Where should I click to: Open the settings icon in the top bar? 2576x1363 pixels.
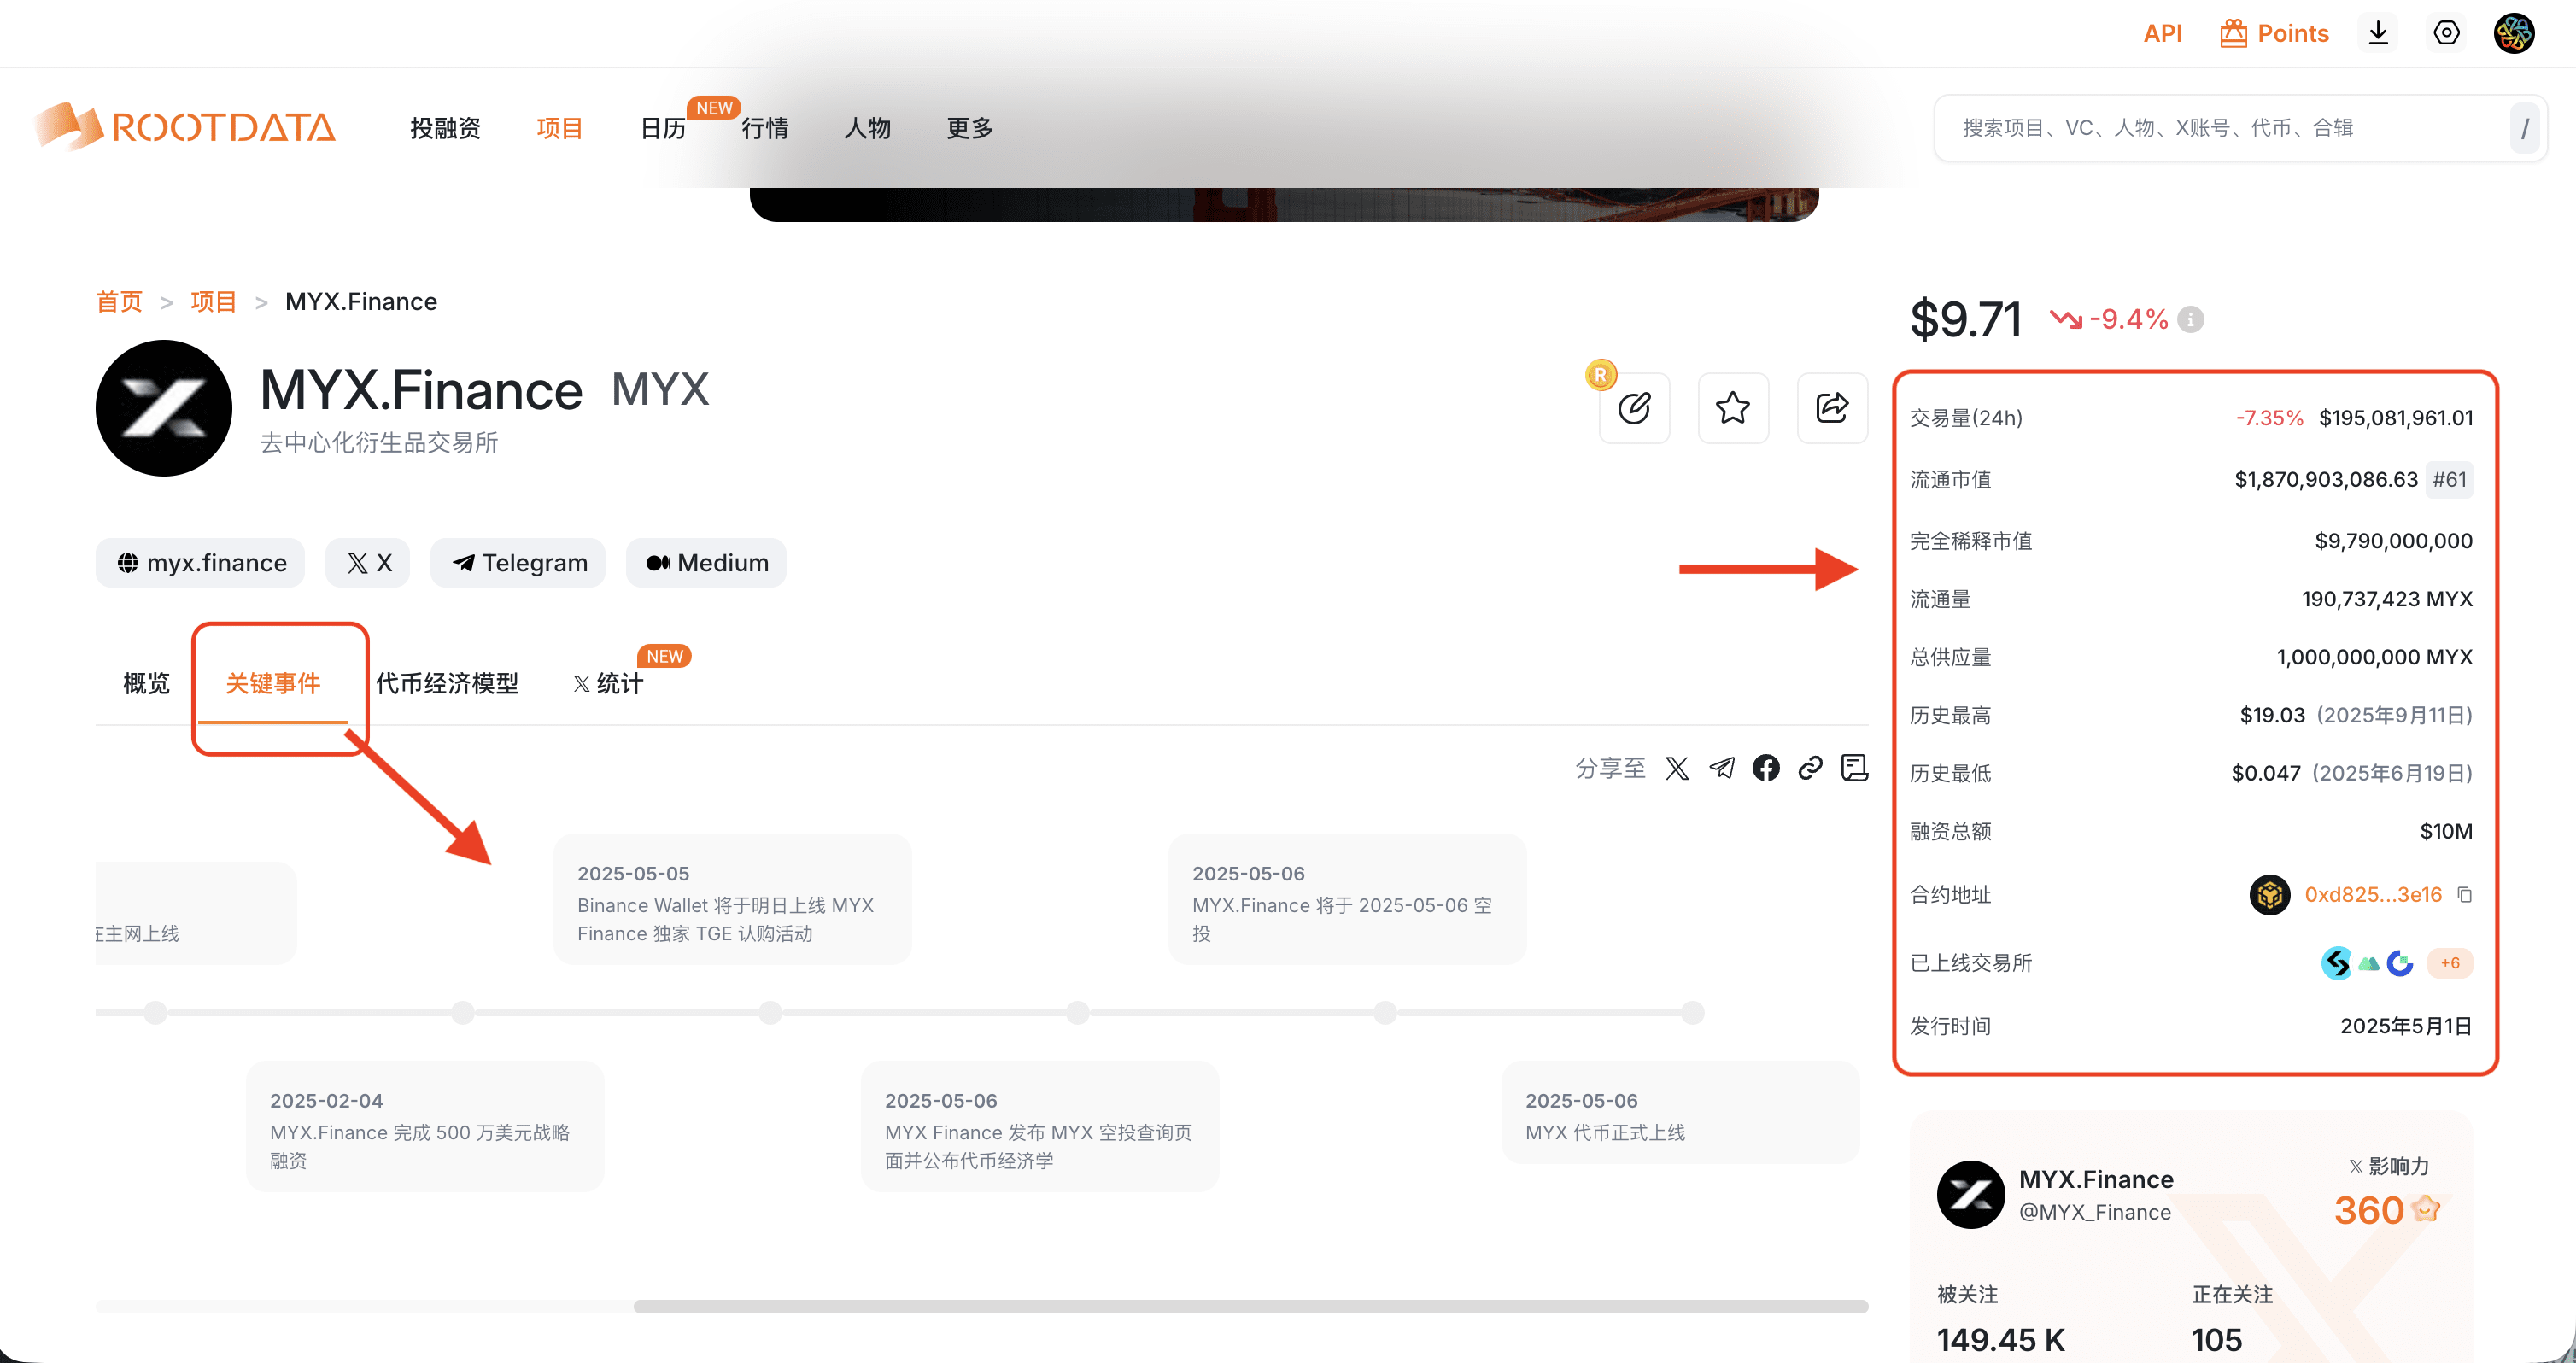click(x=2446, y=33)
